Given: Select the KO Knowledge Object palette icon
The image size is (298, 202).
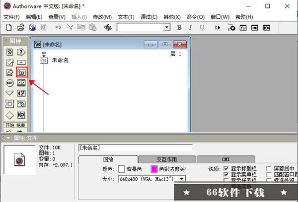Looking at the screenshot, I should click(21, 115).
